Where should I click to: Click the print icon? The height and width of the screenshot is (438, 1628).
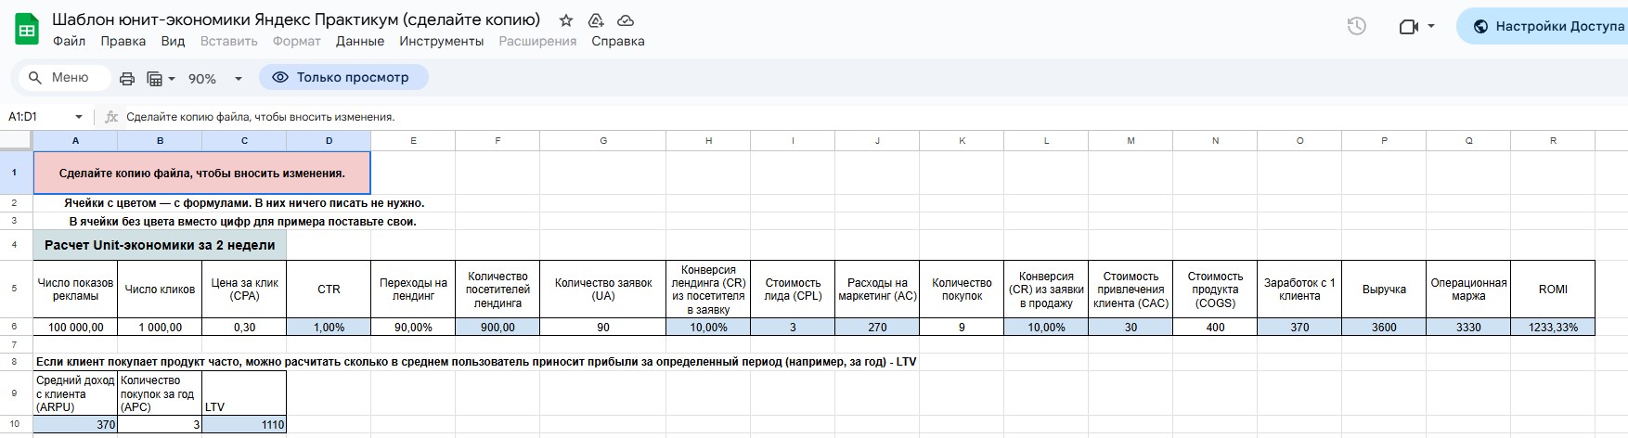click(x=127, y=78)
